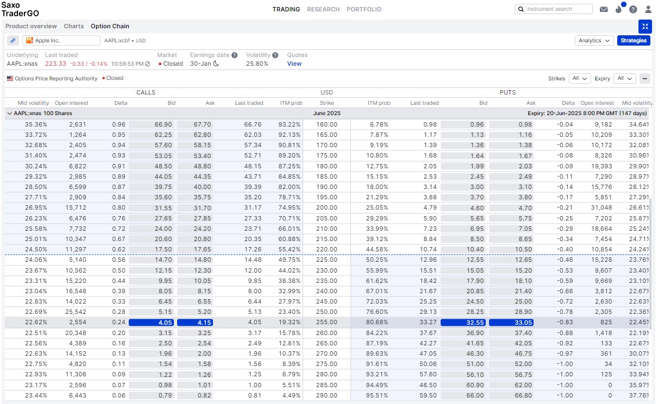
Task: Open the Strikes dropdown set to All
Action: (580, 78)
